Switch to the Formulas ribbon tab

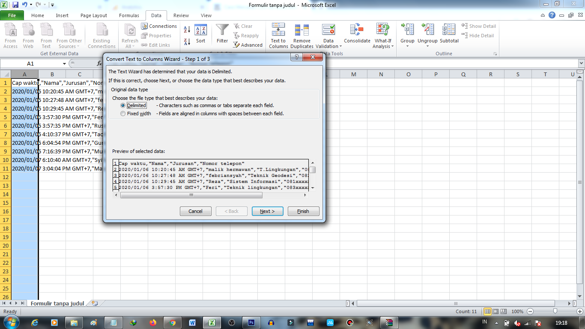pos(128,15)
